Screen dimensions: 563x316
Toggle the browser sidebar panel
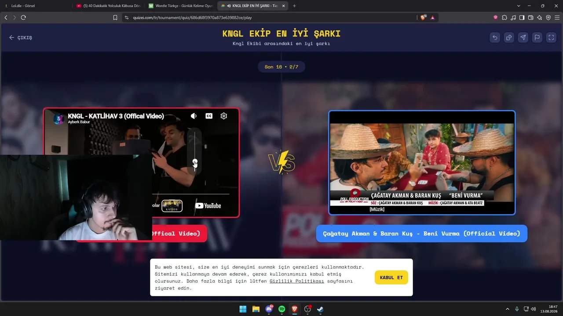point(522,18)
